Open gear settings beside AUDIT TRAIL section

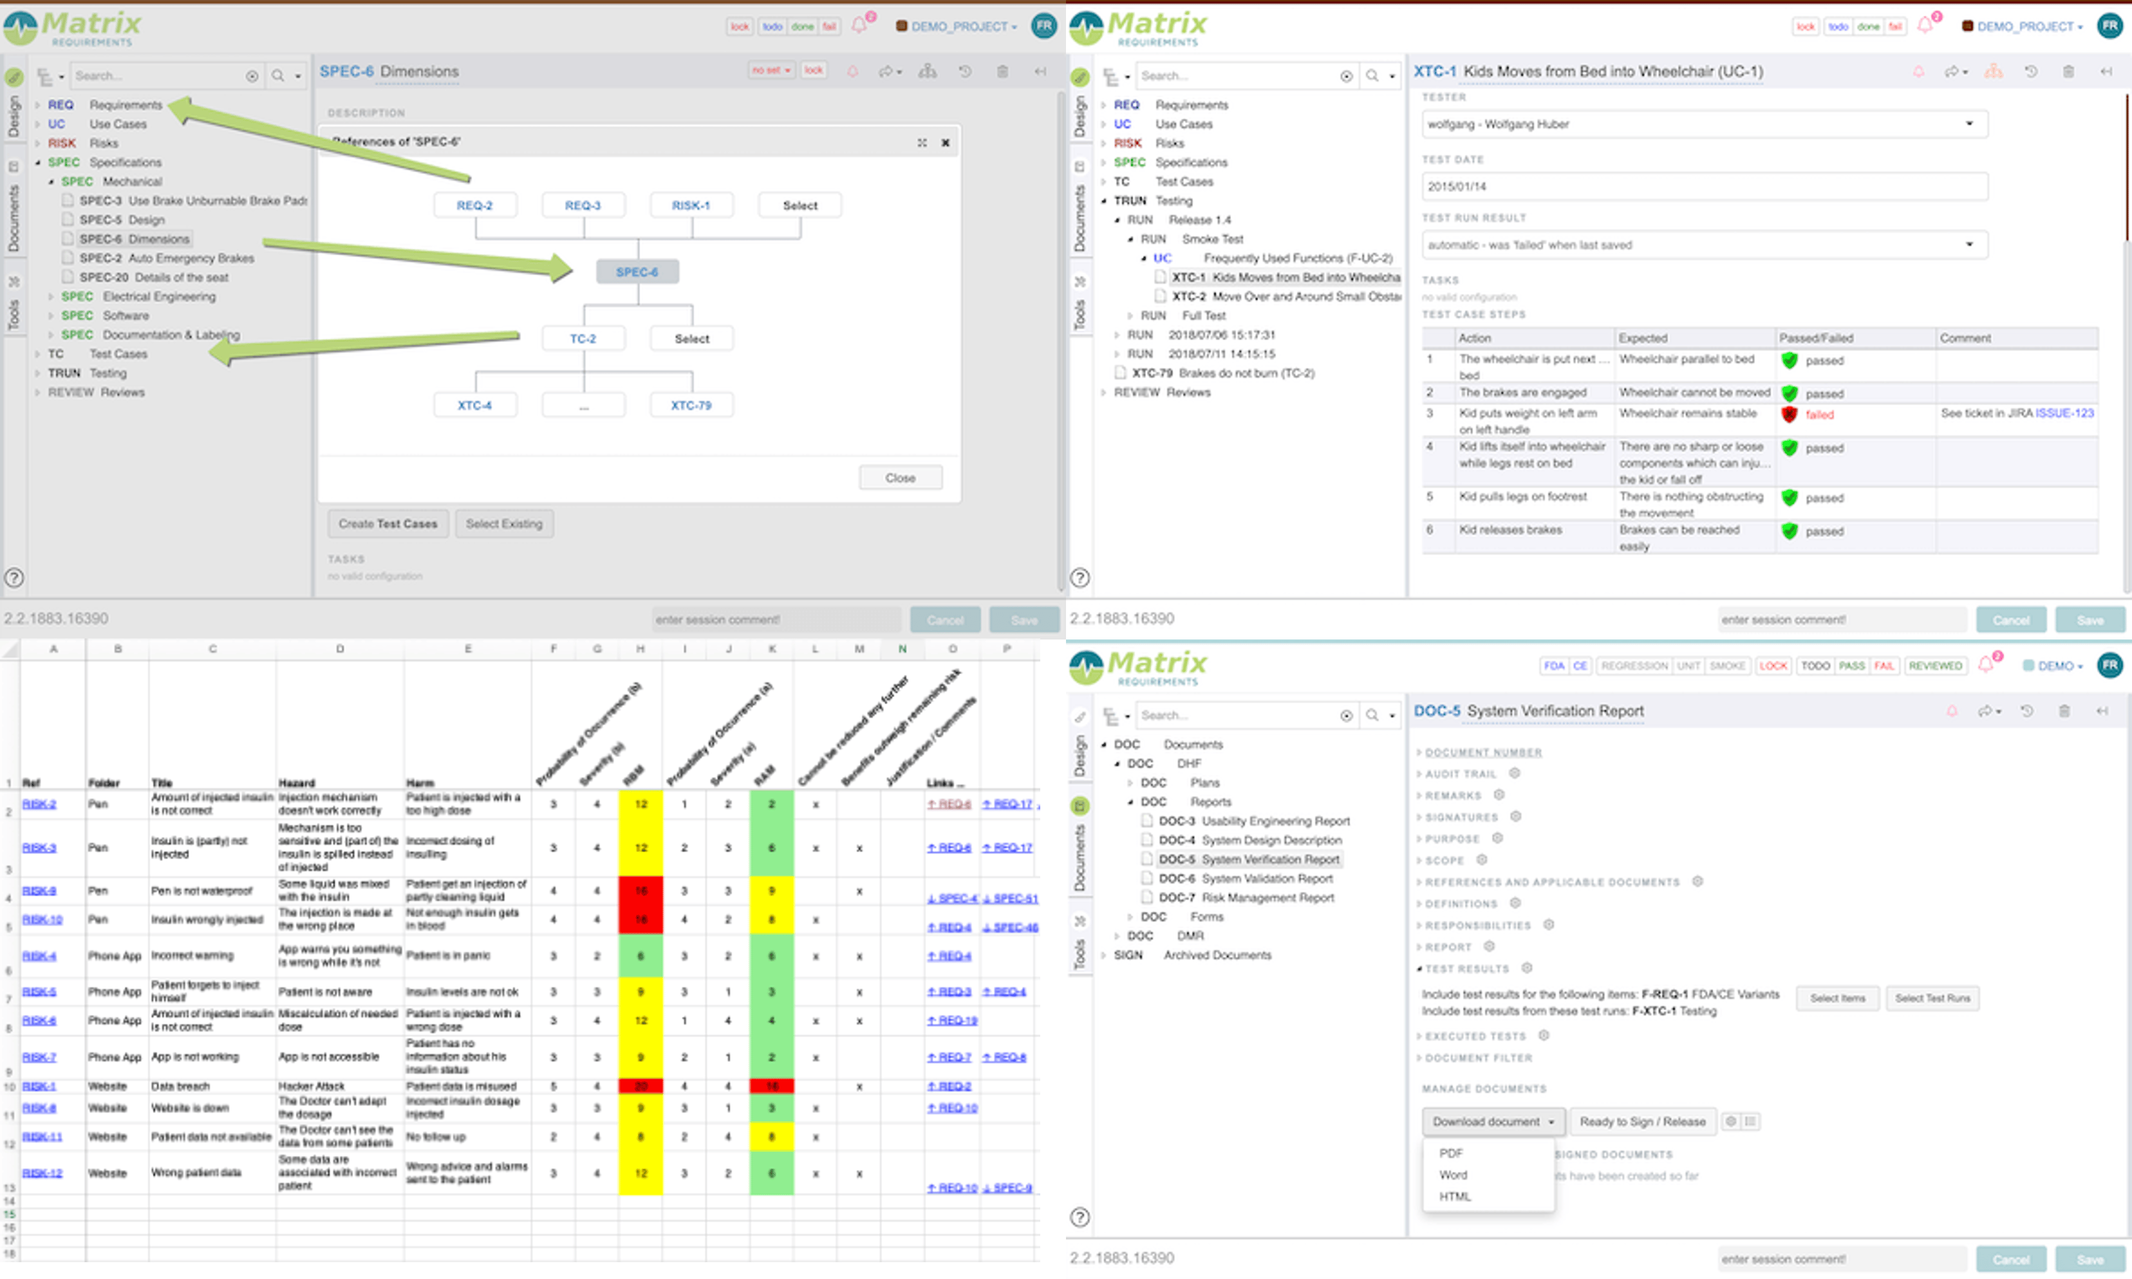1514,773
